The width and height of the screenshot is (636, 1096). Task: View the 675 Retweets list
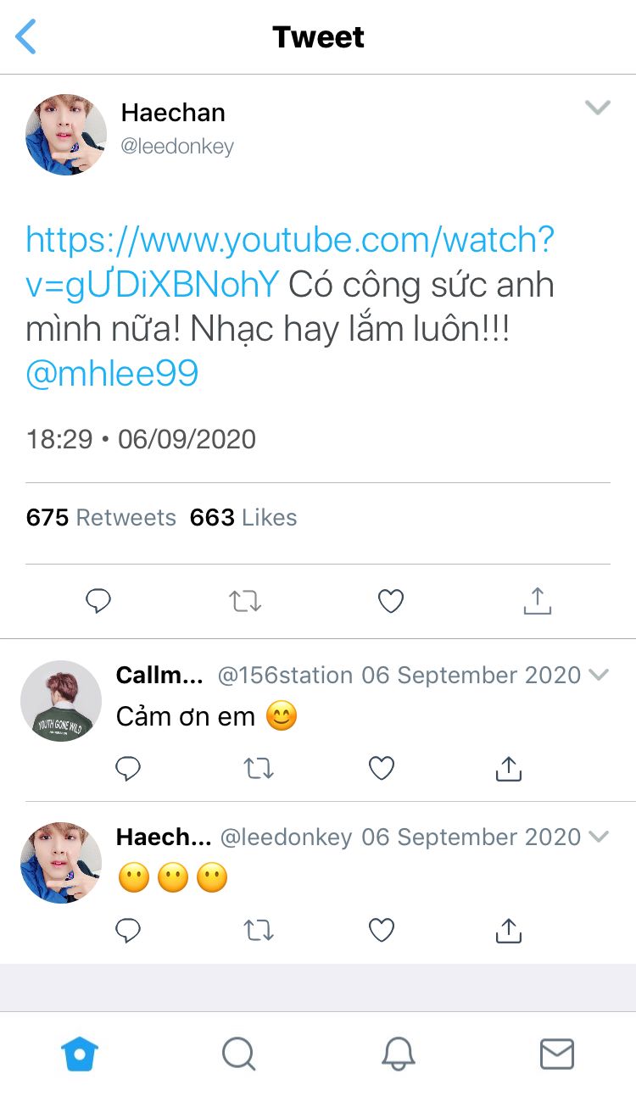[101, 518]
